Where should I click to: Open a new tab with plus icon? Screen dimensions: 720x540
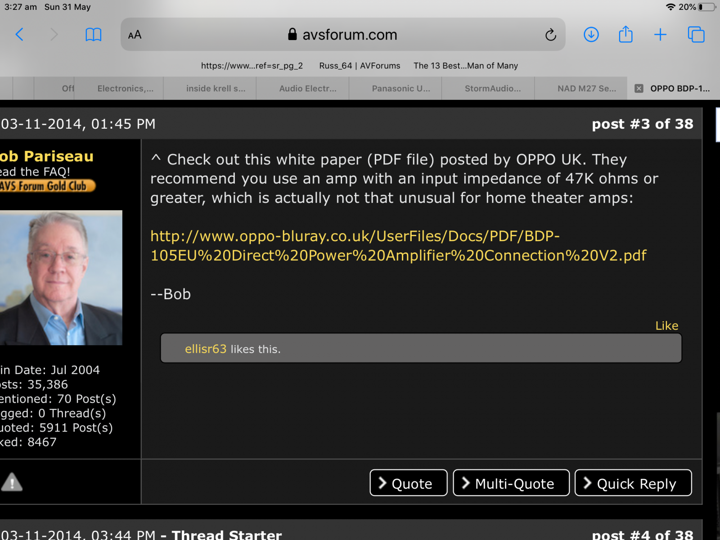[660, 35]
